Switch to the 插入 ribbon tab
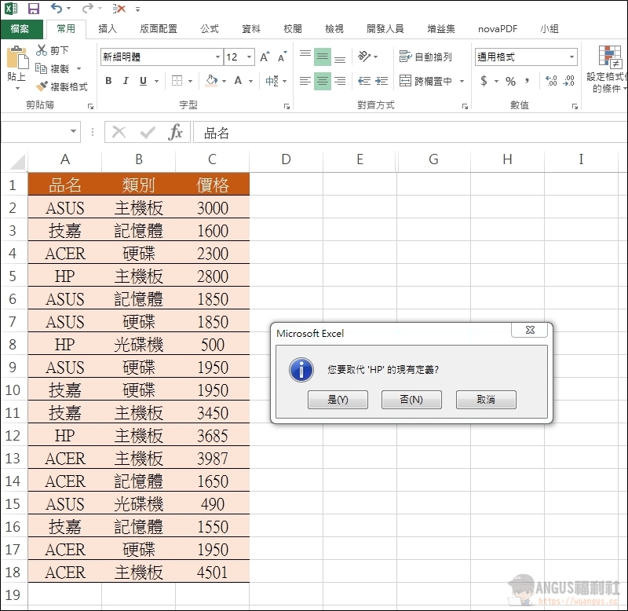 [108, 29]
